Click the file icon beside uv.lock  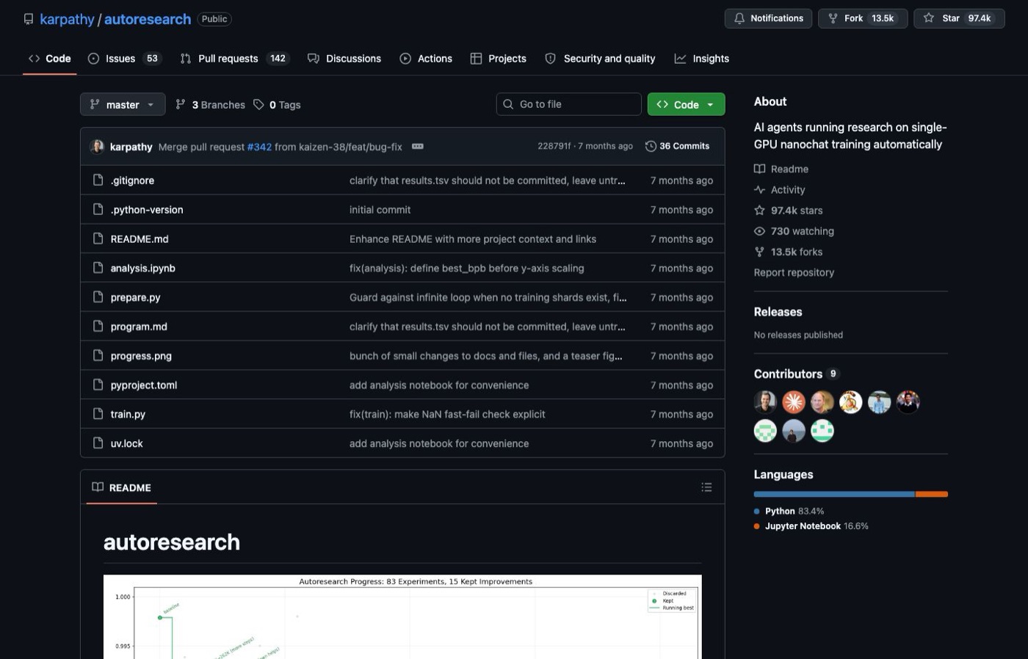pyautogui.click(x=98, y=443)
